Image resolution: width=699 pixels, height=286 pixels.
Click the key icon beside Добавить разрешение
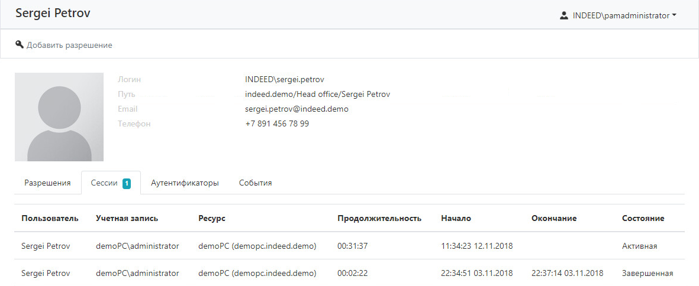click(x=20, y=44)
